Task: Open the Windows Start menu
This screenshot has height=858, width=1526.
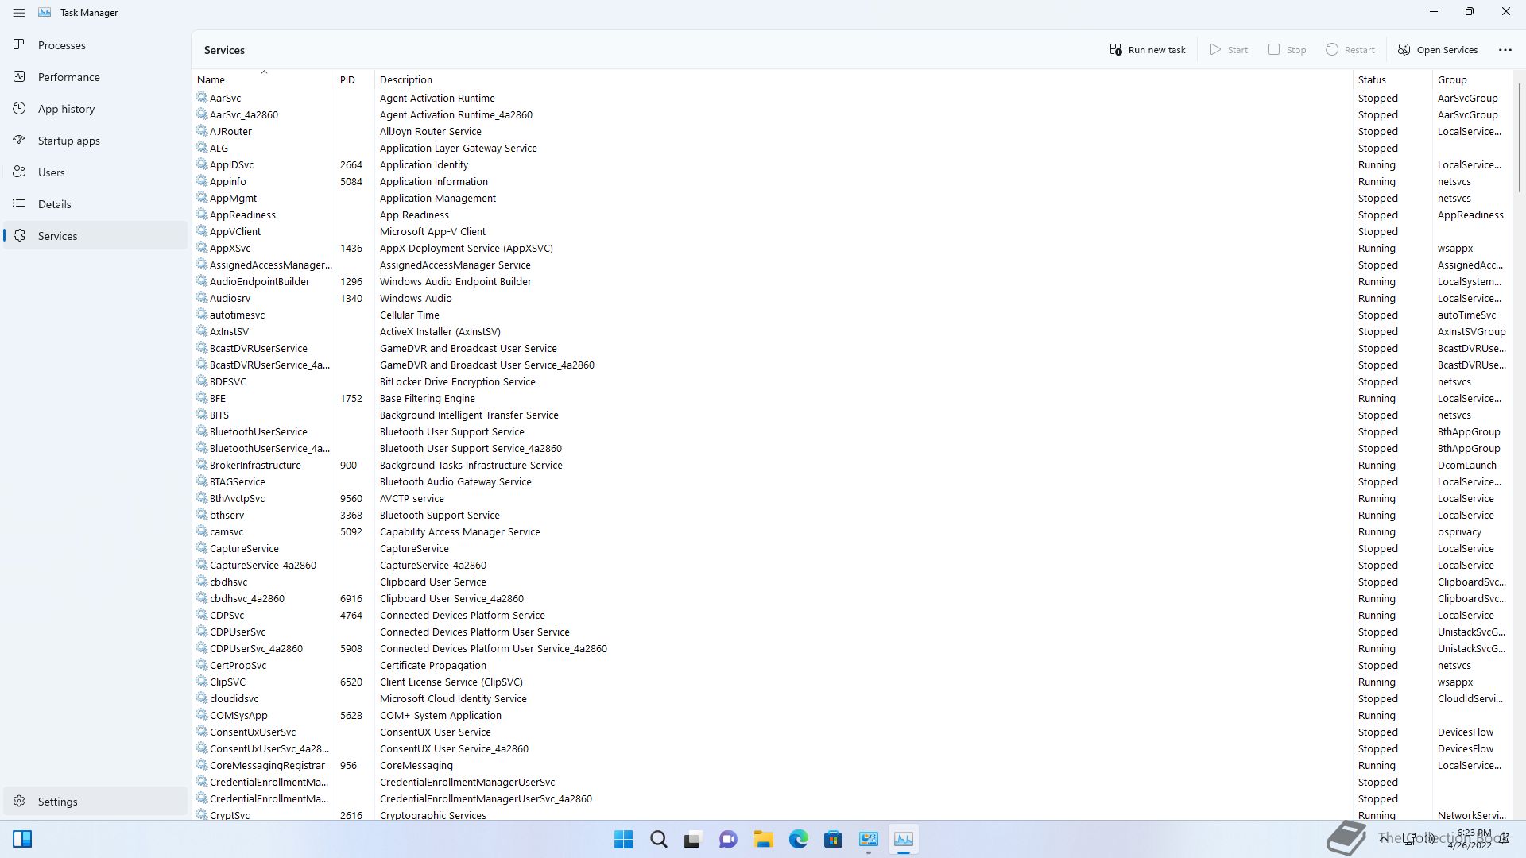Action: [x=624, y=839]
